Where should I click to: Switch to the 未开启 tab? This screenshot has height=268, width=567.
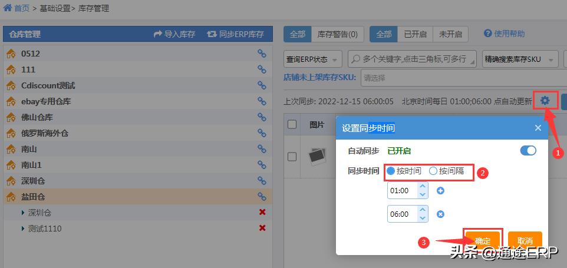450,34
